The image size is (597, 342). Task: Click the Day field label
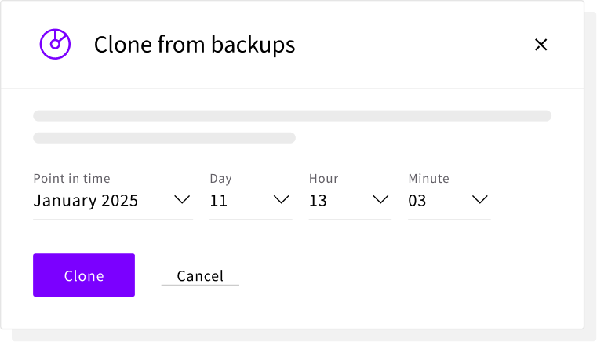coord(221,179)
